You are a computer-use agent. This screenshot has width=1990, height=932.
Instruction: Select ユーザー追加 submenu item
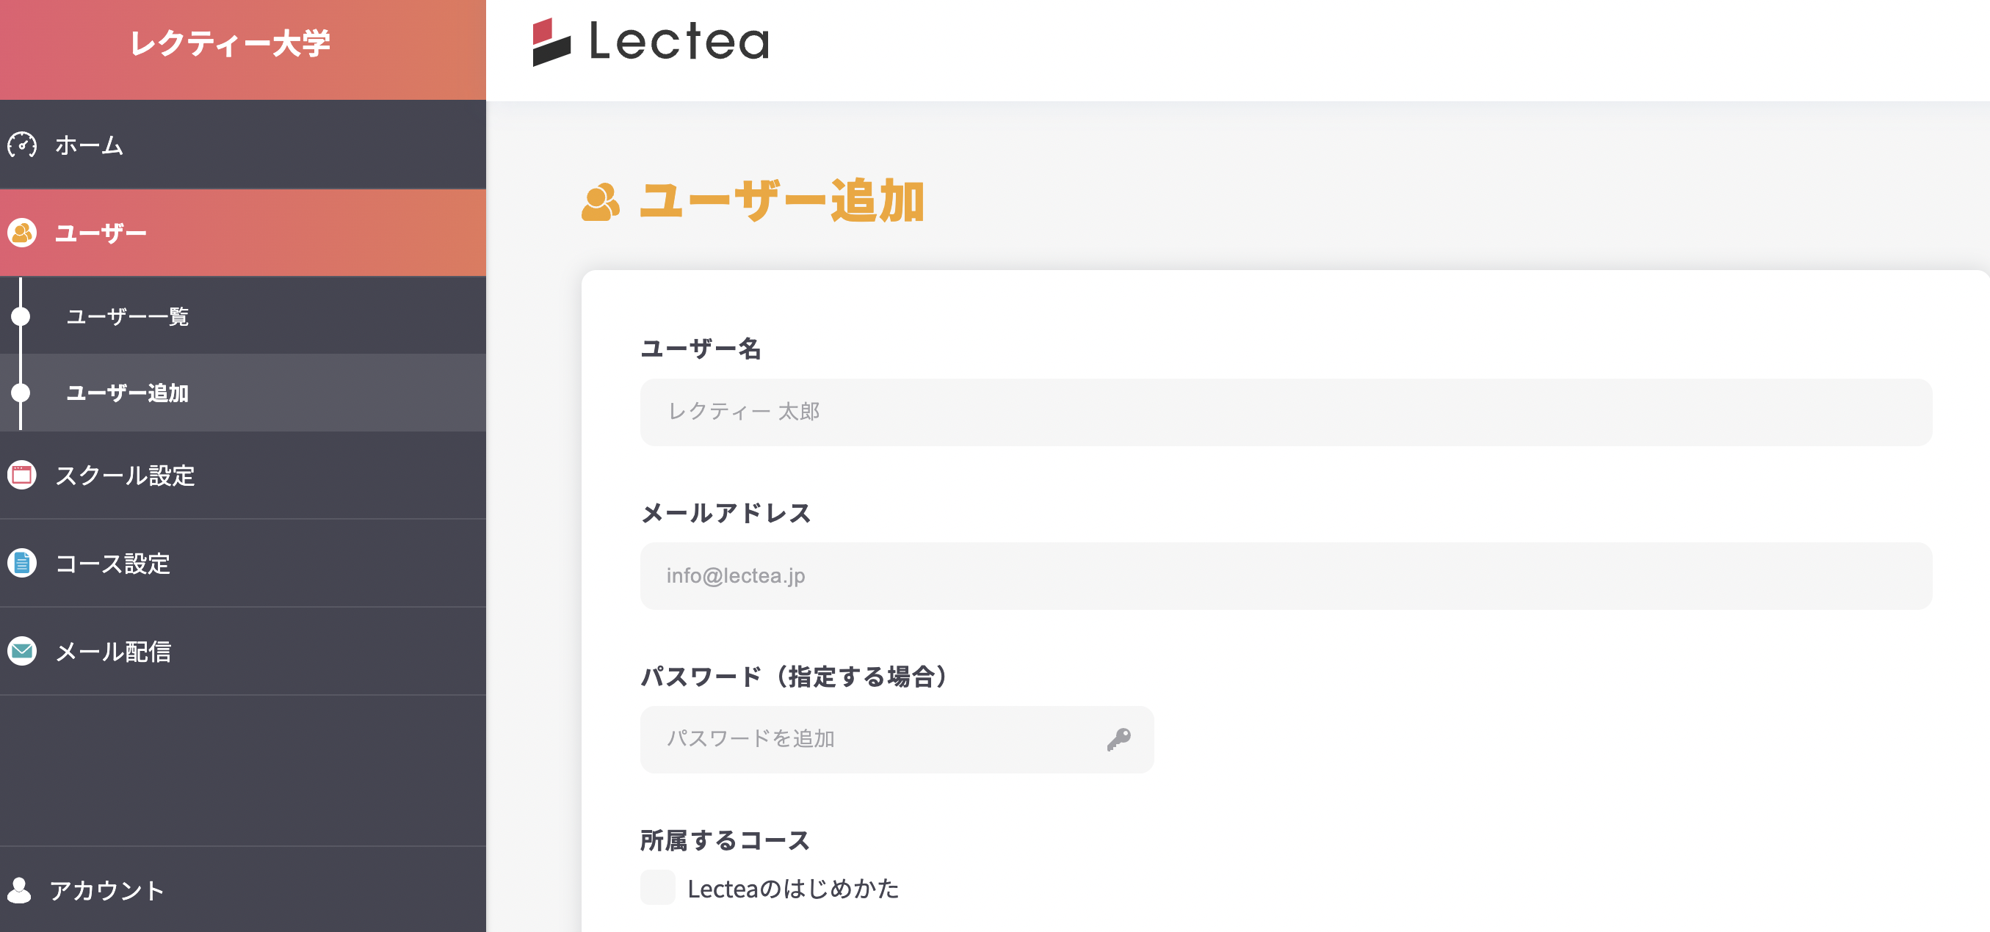coord(128,393)
